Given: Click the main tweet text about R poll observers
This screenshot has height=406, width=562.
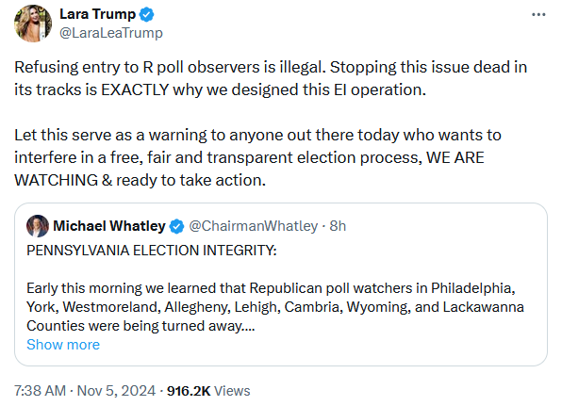Looking at the screenshot, I should [271, 78].
